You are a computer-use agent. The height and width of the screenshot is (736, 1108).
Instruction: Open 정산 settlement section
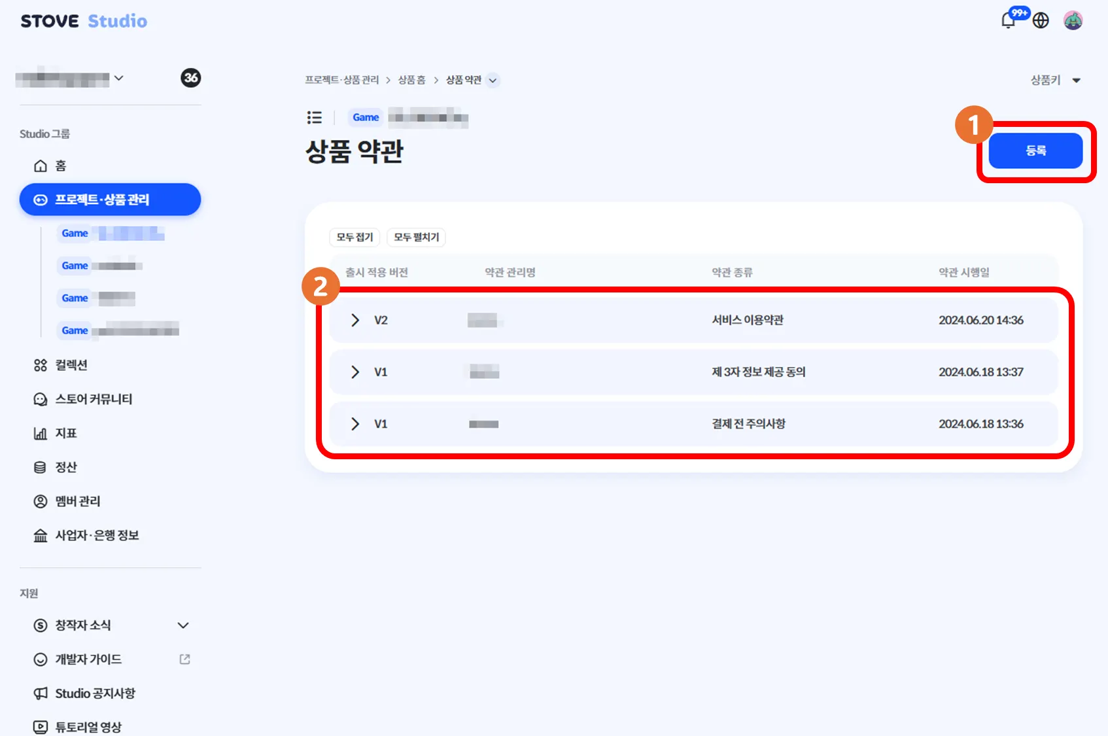pos(65,467)
